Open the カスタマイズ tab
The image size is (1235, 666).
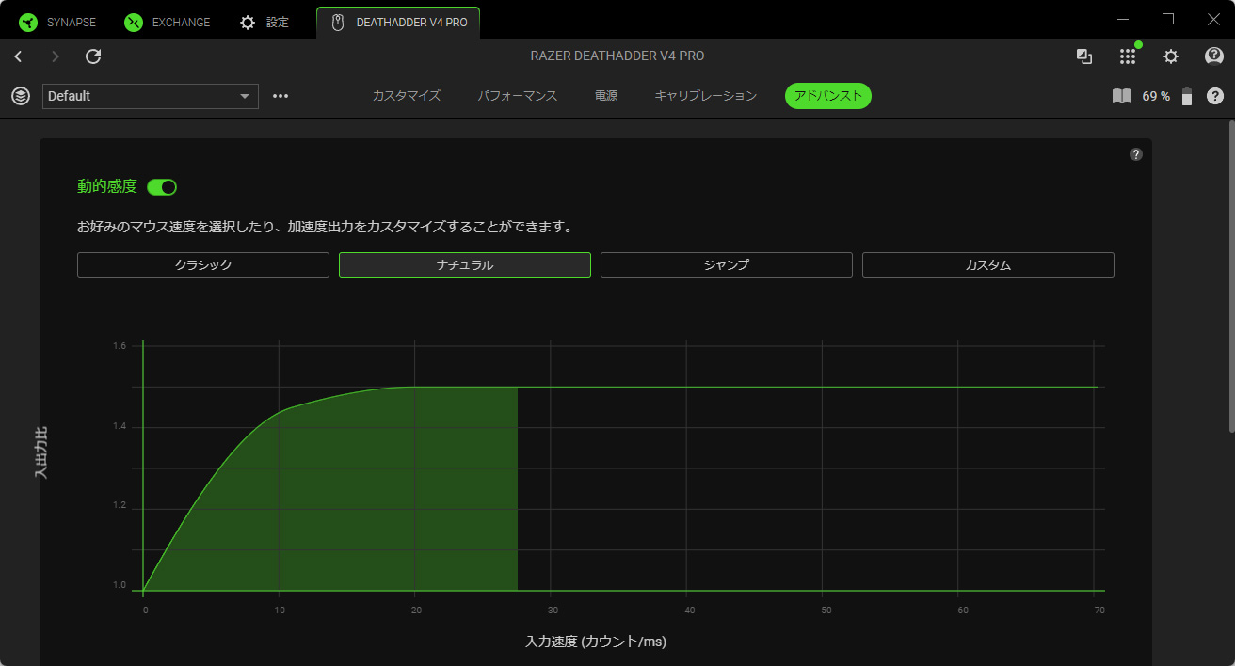point(407,96)
